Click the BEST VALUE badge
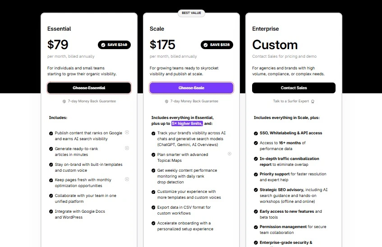Image resolution: width=382 pixels, height=247 pixels. [x=192, y=13]
